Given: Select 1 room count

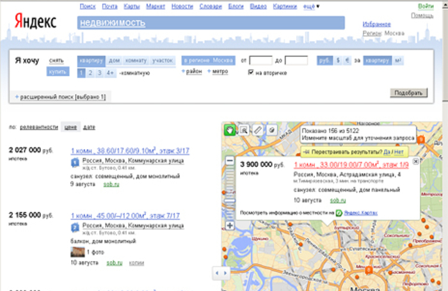Looking at the screenshot, I should pos(81,73).
